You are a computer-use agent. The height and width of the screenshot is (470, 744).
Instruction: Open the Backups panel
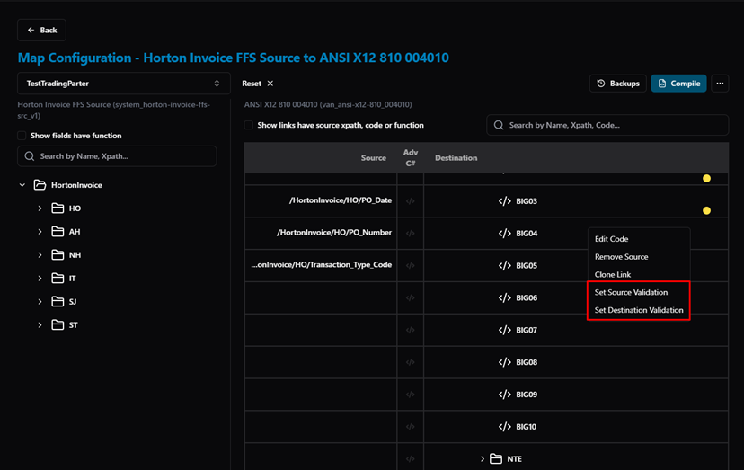[618, 84]
